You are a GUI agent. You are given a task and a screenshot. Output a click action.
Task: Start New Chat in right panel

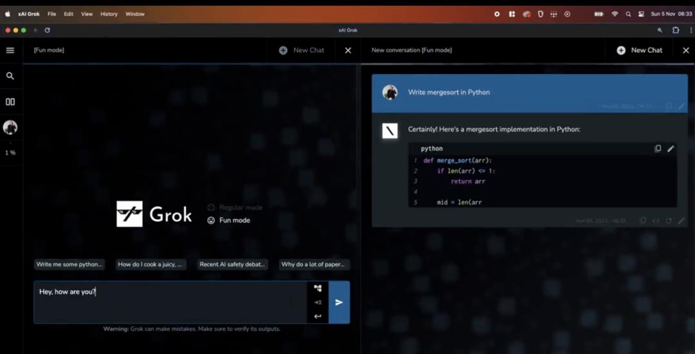(640, 50)
